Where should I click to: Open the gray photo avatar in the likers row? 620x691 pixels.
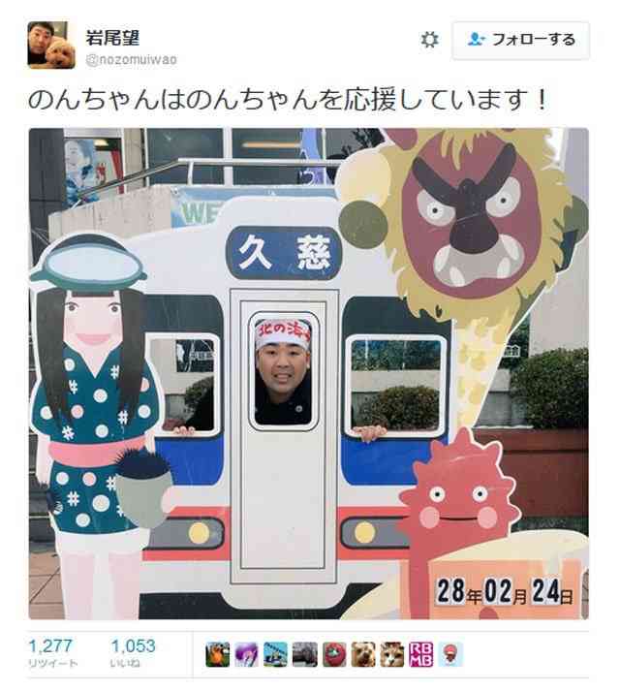pyautogui.click(x=305, y=654)
